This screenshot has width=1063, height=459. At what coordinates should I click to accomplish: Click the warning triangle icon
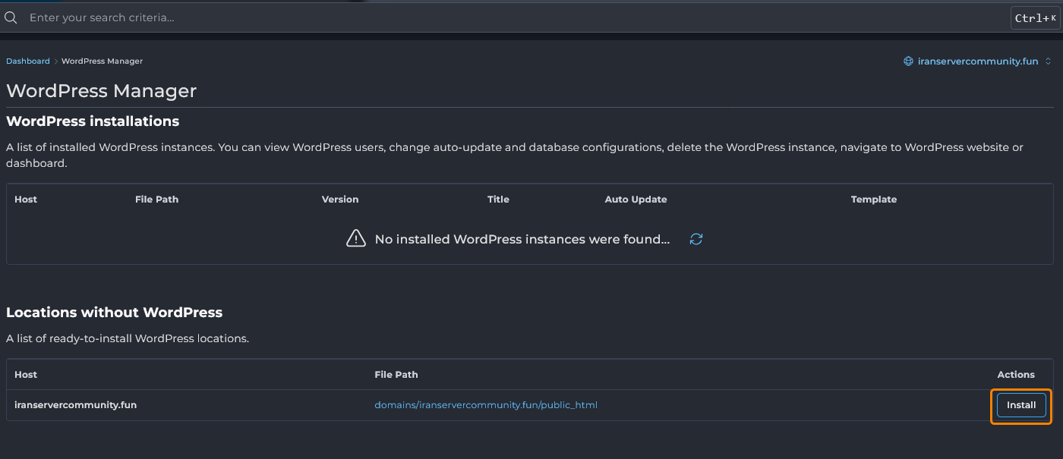pos(355,238)
